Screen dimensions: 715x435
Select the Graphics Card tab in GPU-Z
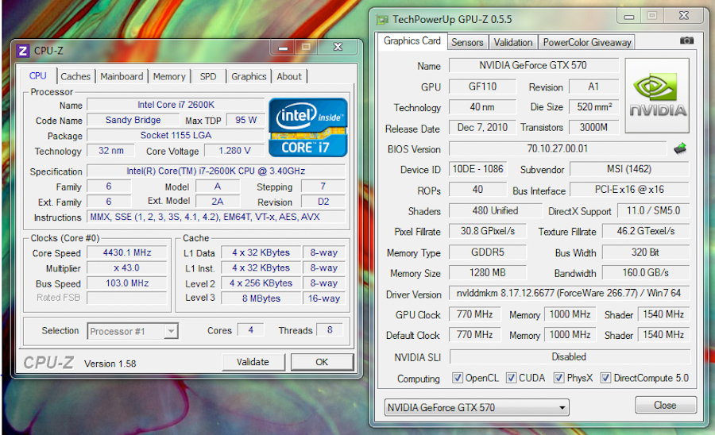412,41
